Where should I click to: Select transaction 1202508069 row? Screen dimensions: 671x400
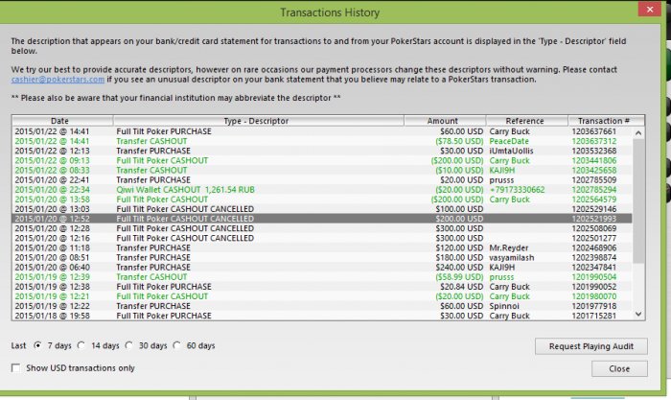pyautogui.click(x=322, y=228)
